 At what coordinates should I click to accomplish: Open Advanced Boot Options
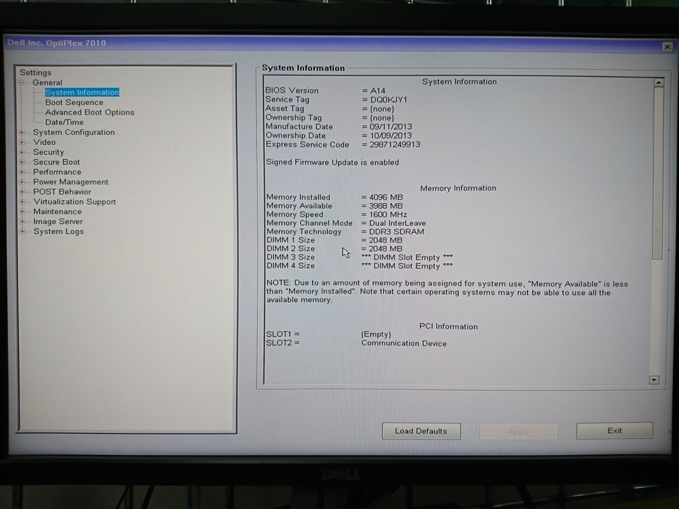(x=90, y=112)
